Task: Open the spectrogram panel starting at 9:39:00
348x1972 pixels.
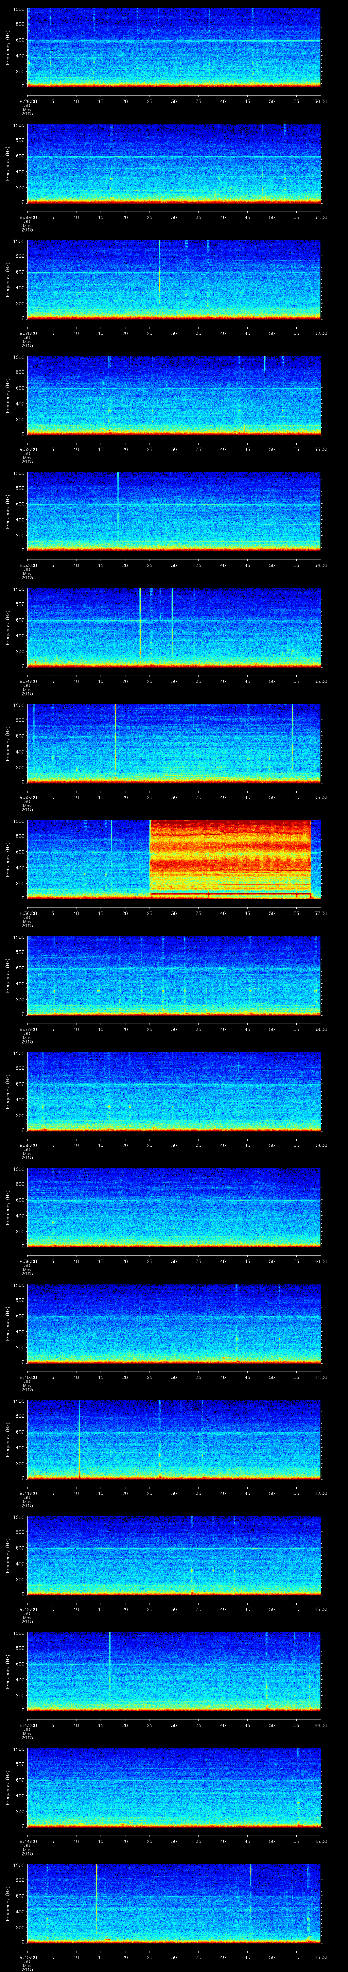Action: click(174, 1207)
